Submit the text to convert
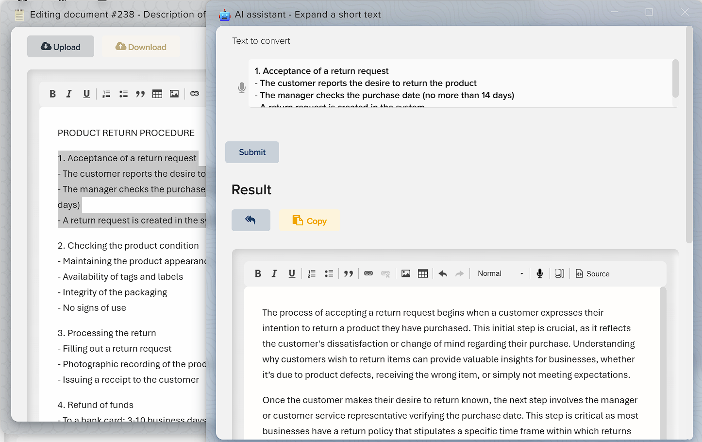 [252, 152]
